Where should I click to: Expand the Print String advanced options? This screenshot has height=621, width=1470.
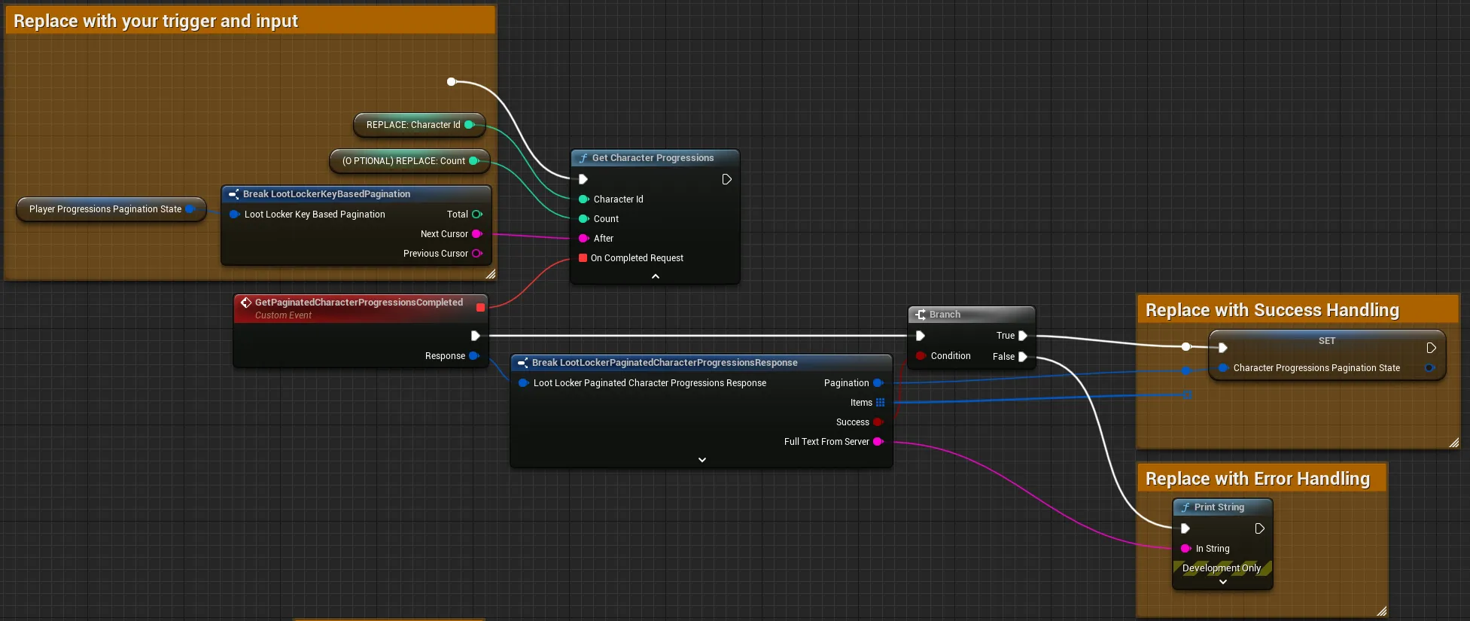[1223, 582]
